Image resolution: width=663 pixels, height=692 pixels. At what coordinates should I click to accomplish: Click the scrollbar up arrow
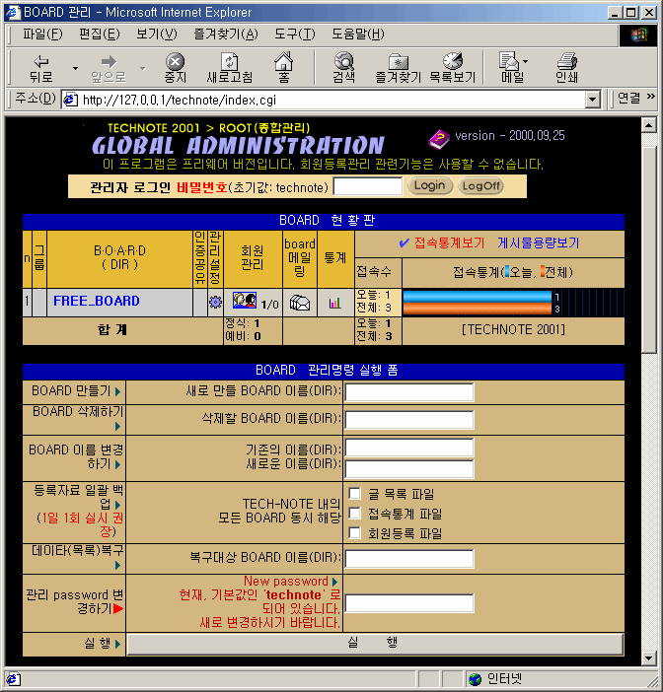(648, 125)
